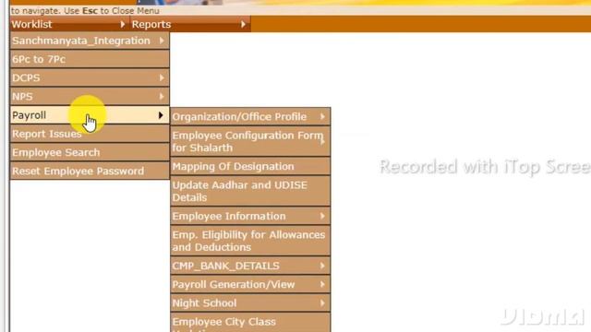Expand arrow next to Worklist

point(122,25)
